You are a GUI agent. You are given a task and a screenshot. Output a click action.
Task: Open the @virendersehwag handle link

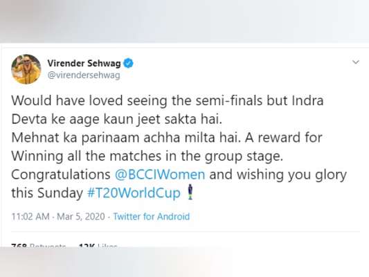point(84,75)
